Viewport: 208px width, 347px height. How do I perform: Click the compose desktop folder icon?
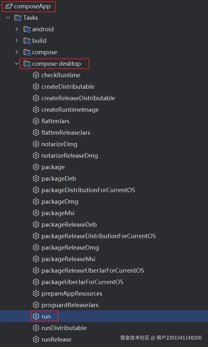point(27,64)
